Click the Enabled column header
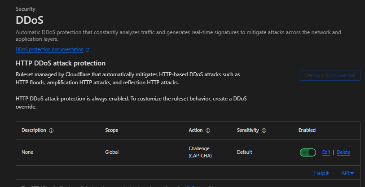 (307, 130)
